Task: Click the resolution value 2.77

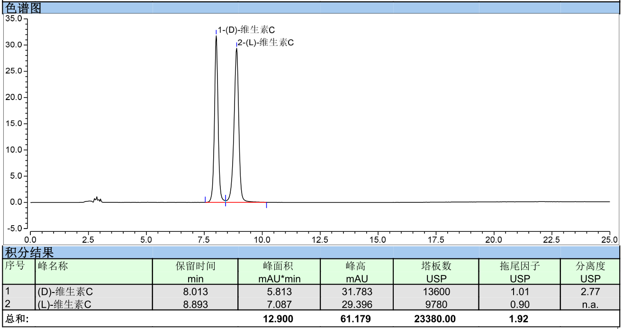Action: point(590,292)
